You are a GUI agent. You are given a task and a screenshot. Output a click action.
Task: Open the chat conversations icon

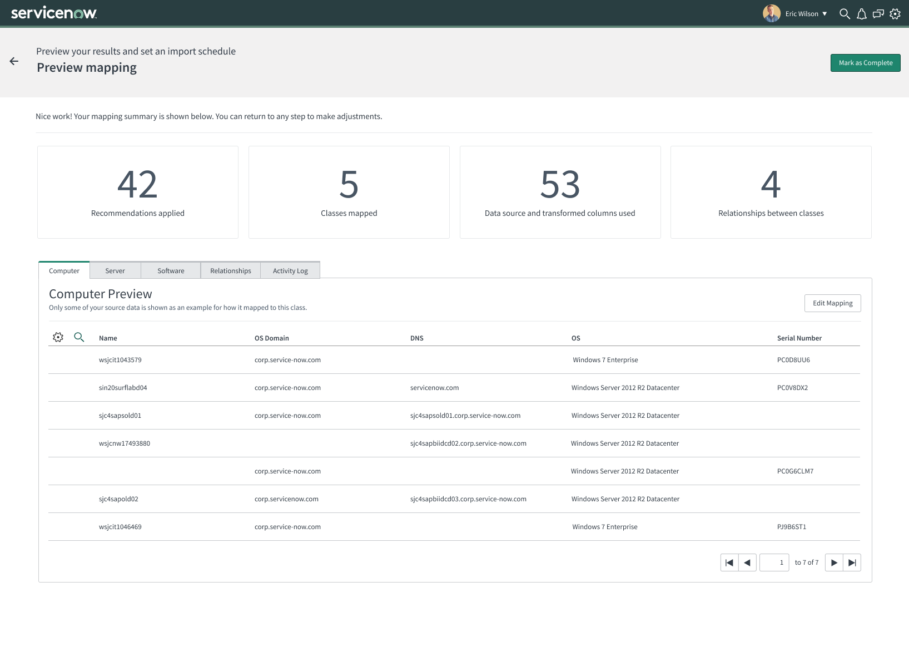click(x=878, y=14)
